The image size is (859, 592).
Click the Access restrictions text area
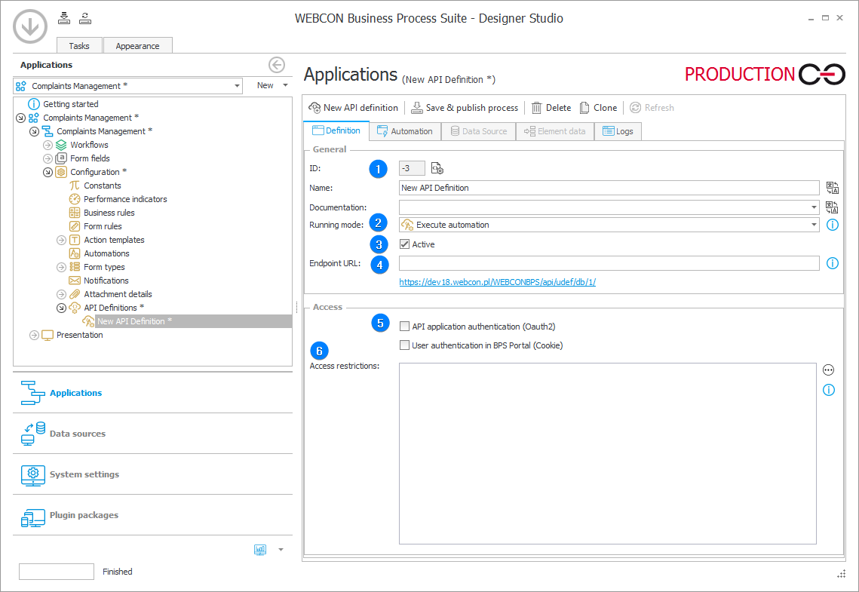pyautogui.click(x=608, y=453)
